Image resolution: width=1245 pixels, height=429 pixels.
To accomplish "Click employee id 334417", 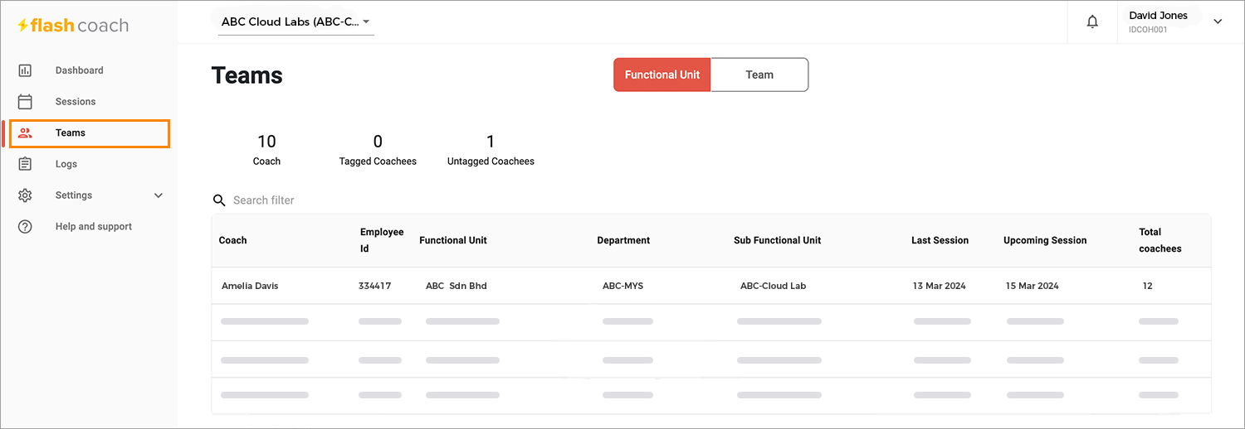I will 374,286.
